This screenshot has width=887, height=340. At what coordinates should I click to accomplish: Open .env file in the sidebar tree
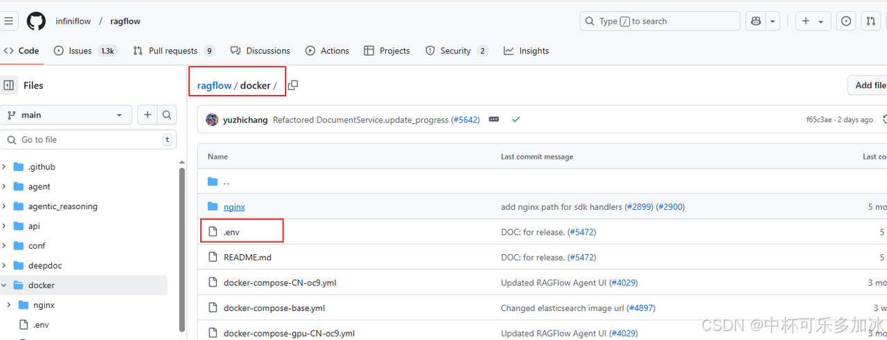(40, 325)
